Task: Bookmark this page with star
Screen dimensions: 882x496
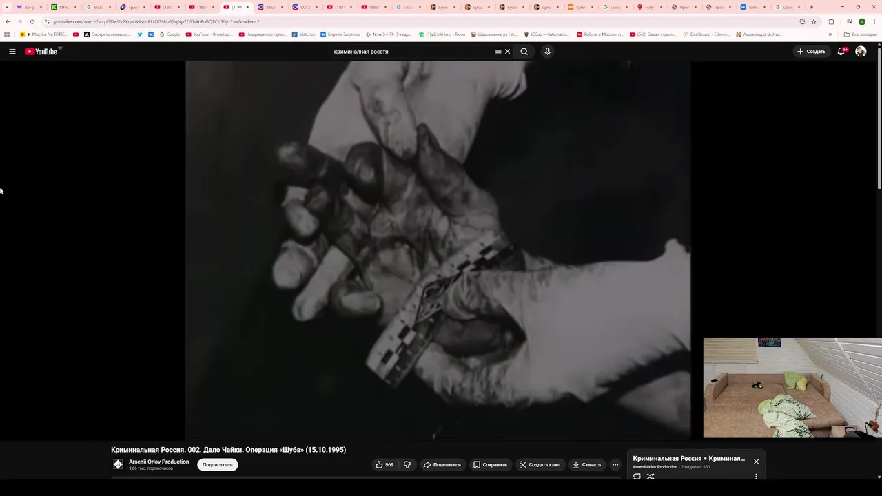Action: tap(812, 21)
